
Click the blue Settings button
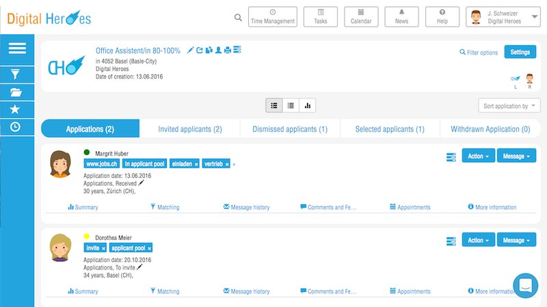click(x=520, y=52)
